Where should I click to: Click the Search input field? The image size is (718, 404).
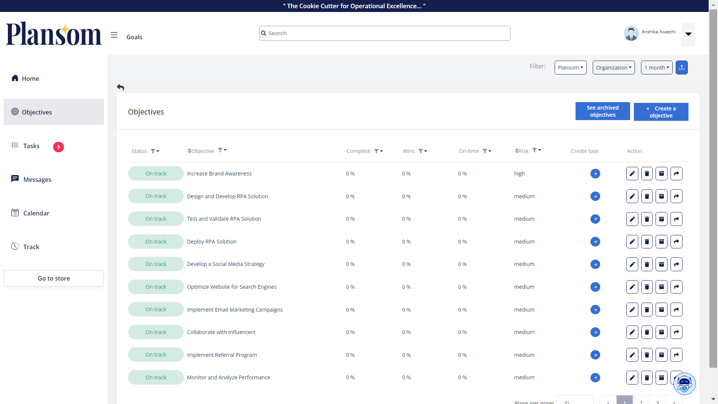tap(384, 33)
